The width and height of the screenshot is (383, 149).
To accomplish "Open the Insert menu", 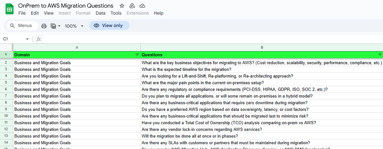I will point(65,13).
